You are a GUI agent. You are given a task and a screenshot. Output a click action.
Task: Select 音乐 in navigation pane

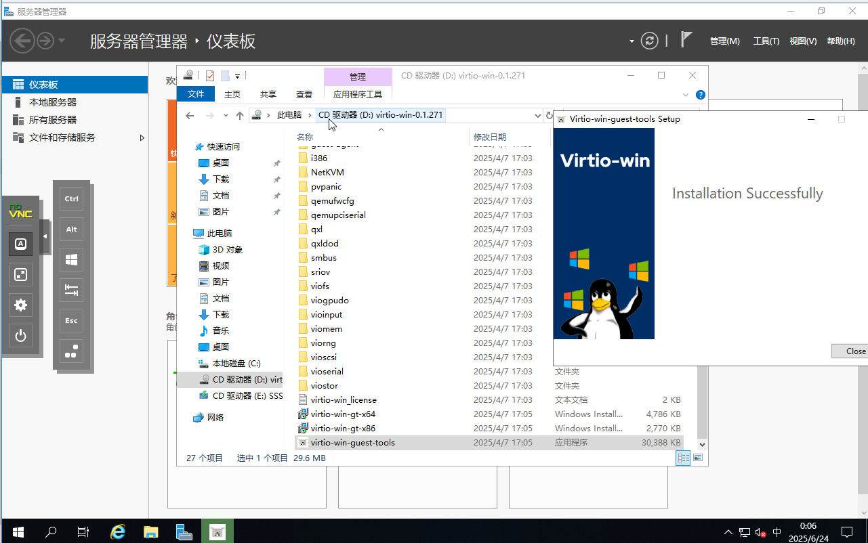[x=221, y=330]
